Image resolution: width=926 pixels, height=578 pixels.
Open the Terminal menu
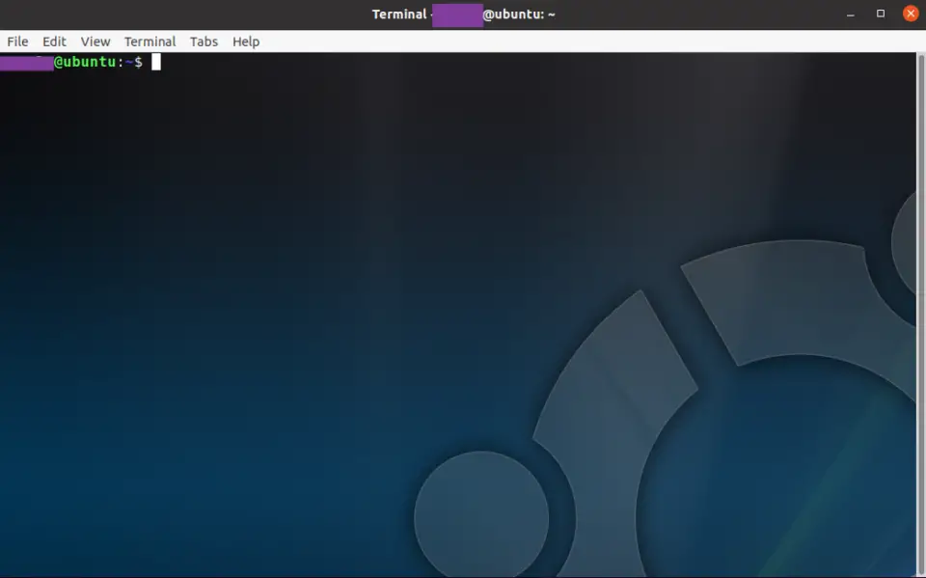point(150,41)
